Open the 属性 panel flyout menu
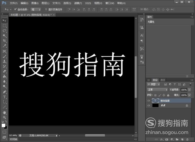195x142 pixels. point(192,17)
